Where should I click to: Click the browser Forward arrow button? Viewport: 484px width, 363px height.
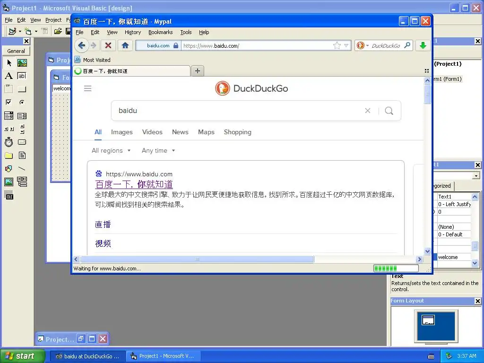coord(94,46)
